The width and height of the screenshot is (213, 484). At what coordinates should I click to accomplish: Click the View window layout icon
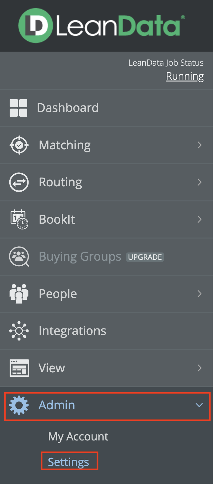[x=19, y=368]
